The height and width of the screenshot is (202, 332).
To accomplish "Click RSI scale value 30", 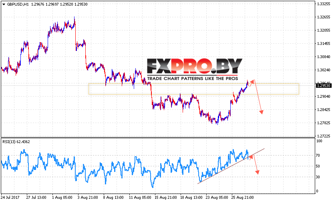I will click(318, 177).
